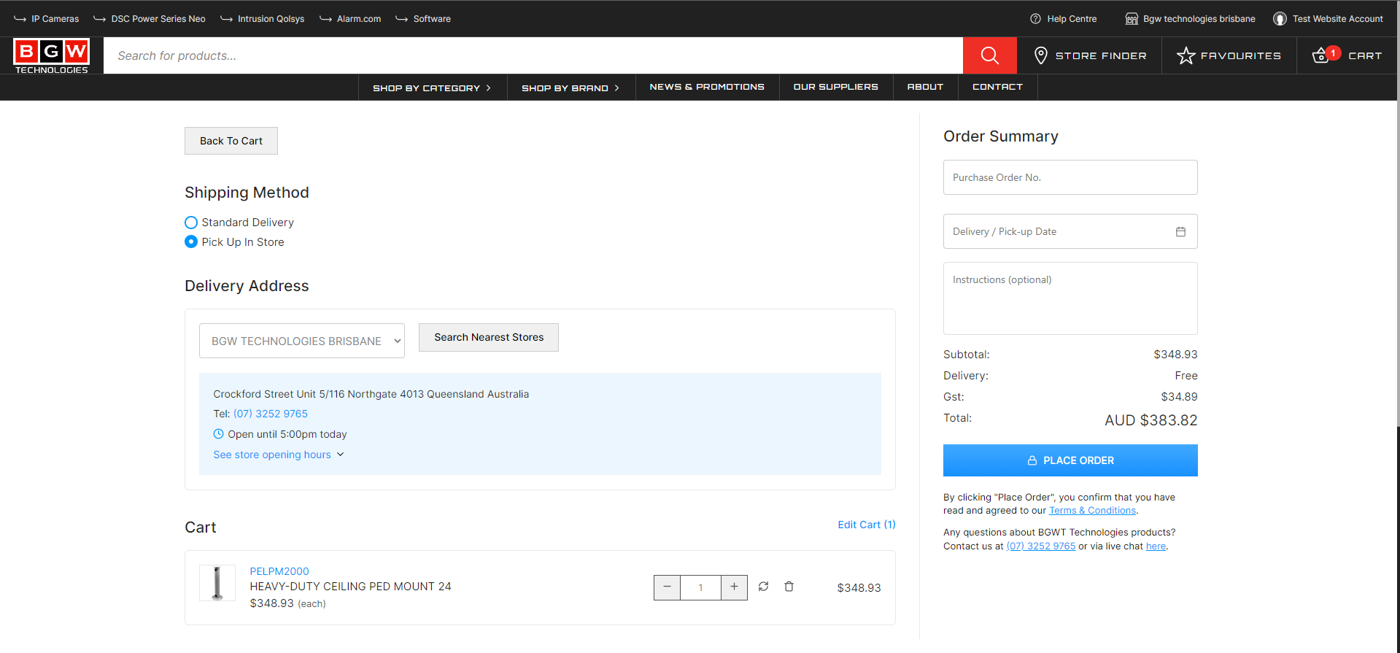Click contact phone link under Place Order
The height and width of the screenshot is (653, 1400).
1041,546
